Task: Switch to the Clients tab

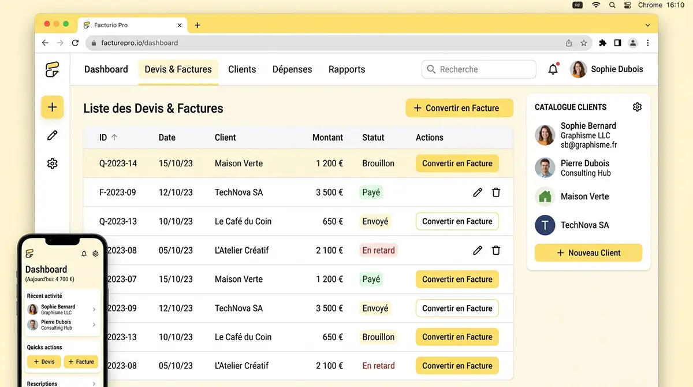Action: [242, 69]
